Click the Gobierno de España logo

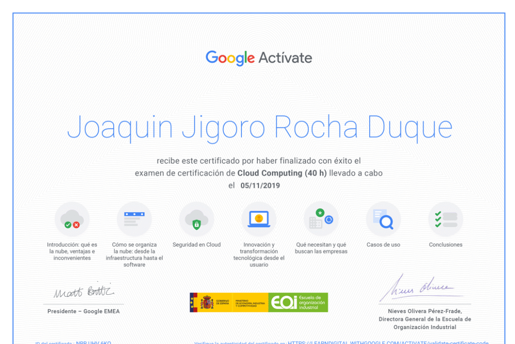coord(229,302)
